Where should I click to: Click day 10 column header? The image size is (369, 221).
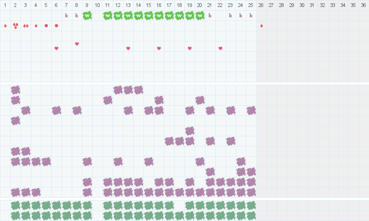pos(97,5)
